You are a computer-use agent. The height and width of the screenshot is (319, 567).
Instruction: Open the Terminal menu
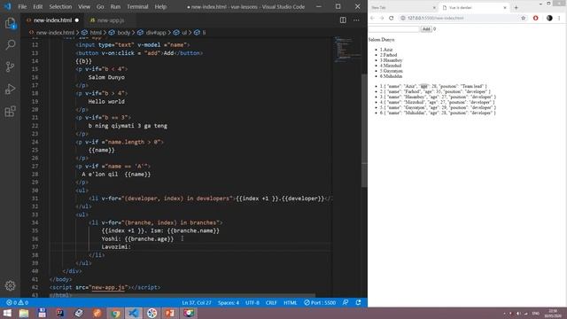pos(137,6)
